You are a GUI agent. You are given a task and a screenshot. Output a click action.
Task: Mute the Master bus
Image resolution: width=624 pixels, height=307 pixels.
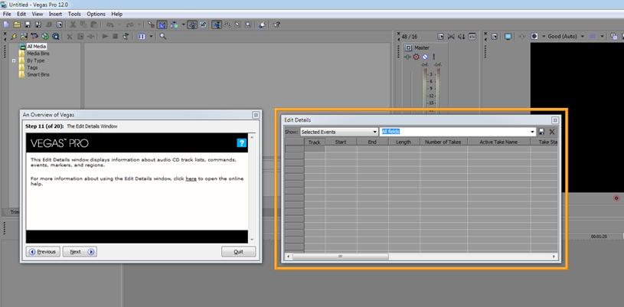[x=425, y=57]
